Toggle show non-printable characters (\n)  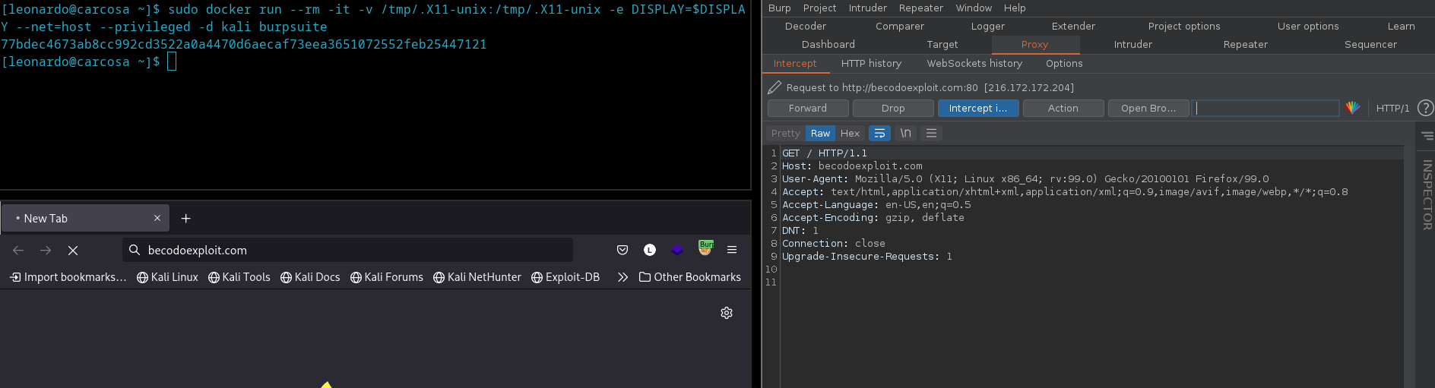click(x=905, y=133)
